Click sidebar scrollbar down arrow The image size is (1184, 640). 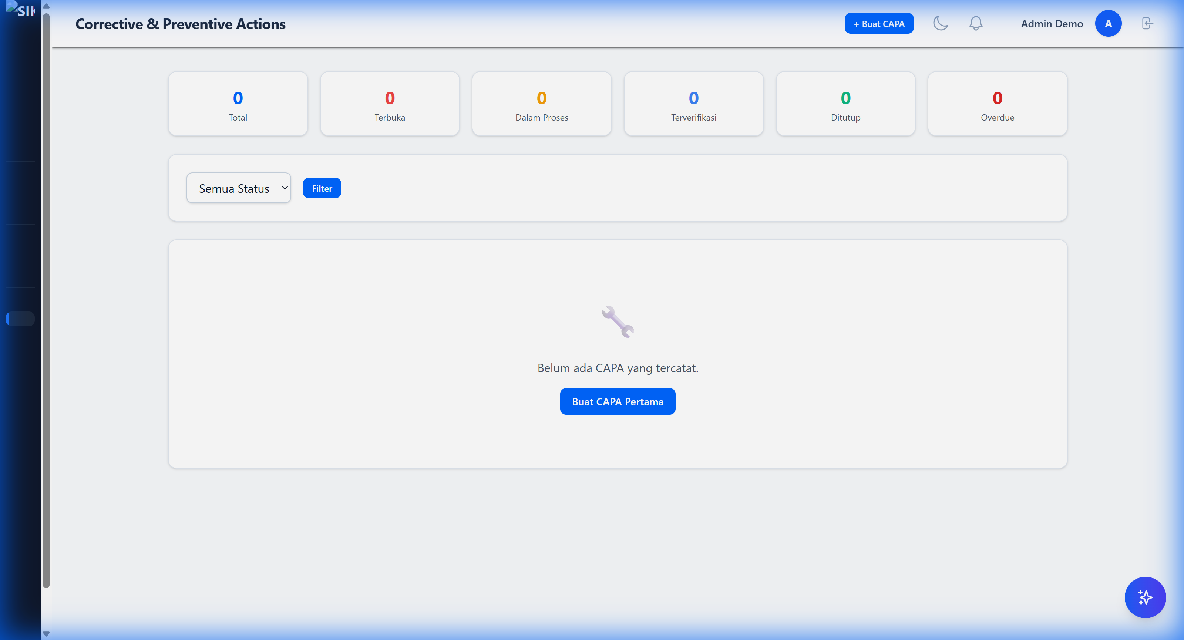click(x=46, y=634)
